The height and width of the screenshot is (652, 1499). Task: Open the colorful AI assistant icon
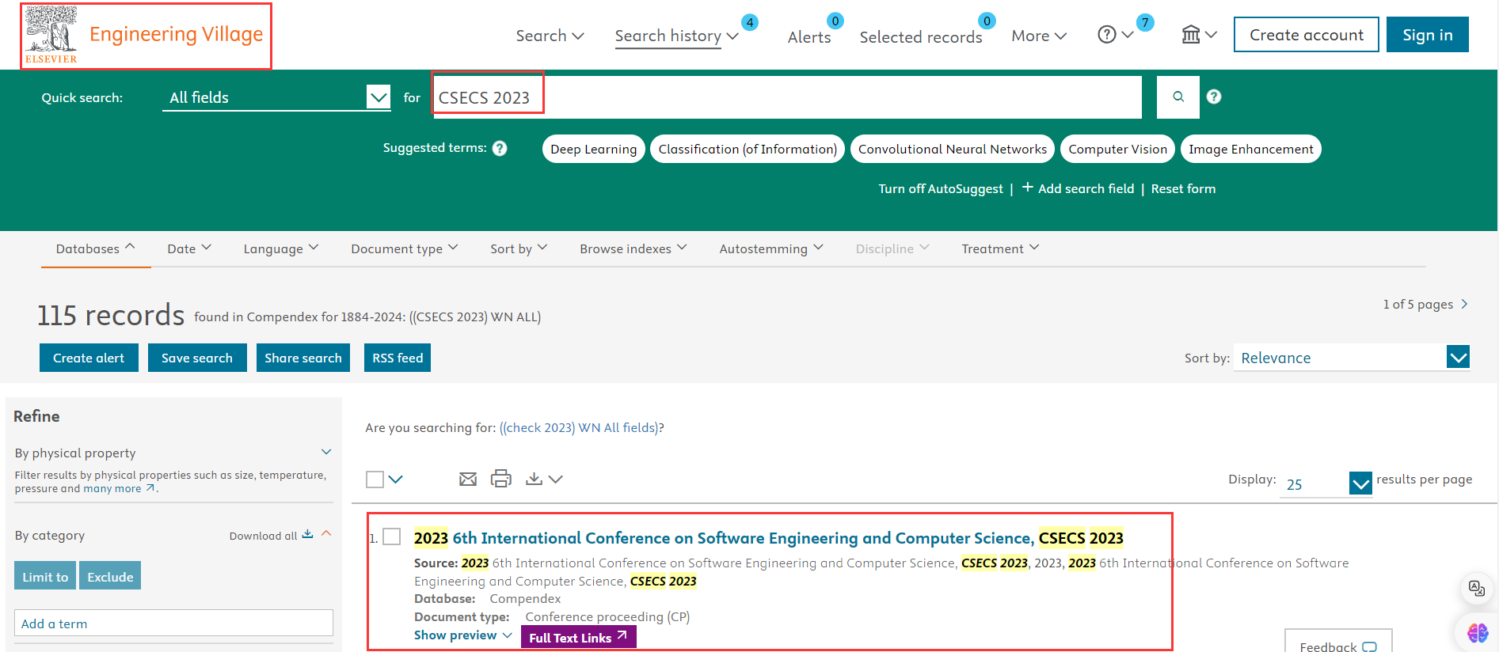[1477, 632]
